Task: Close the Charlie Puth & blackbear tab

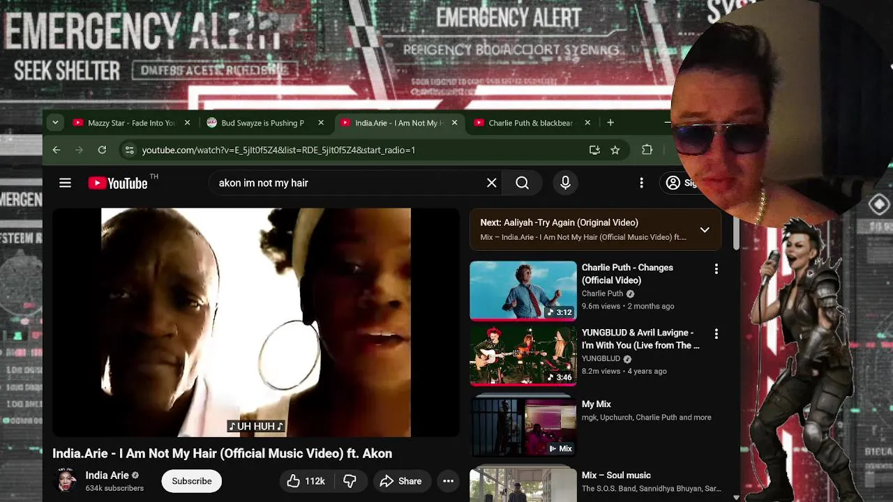Action: (587, 123)
